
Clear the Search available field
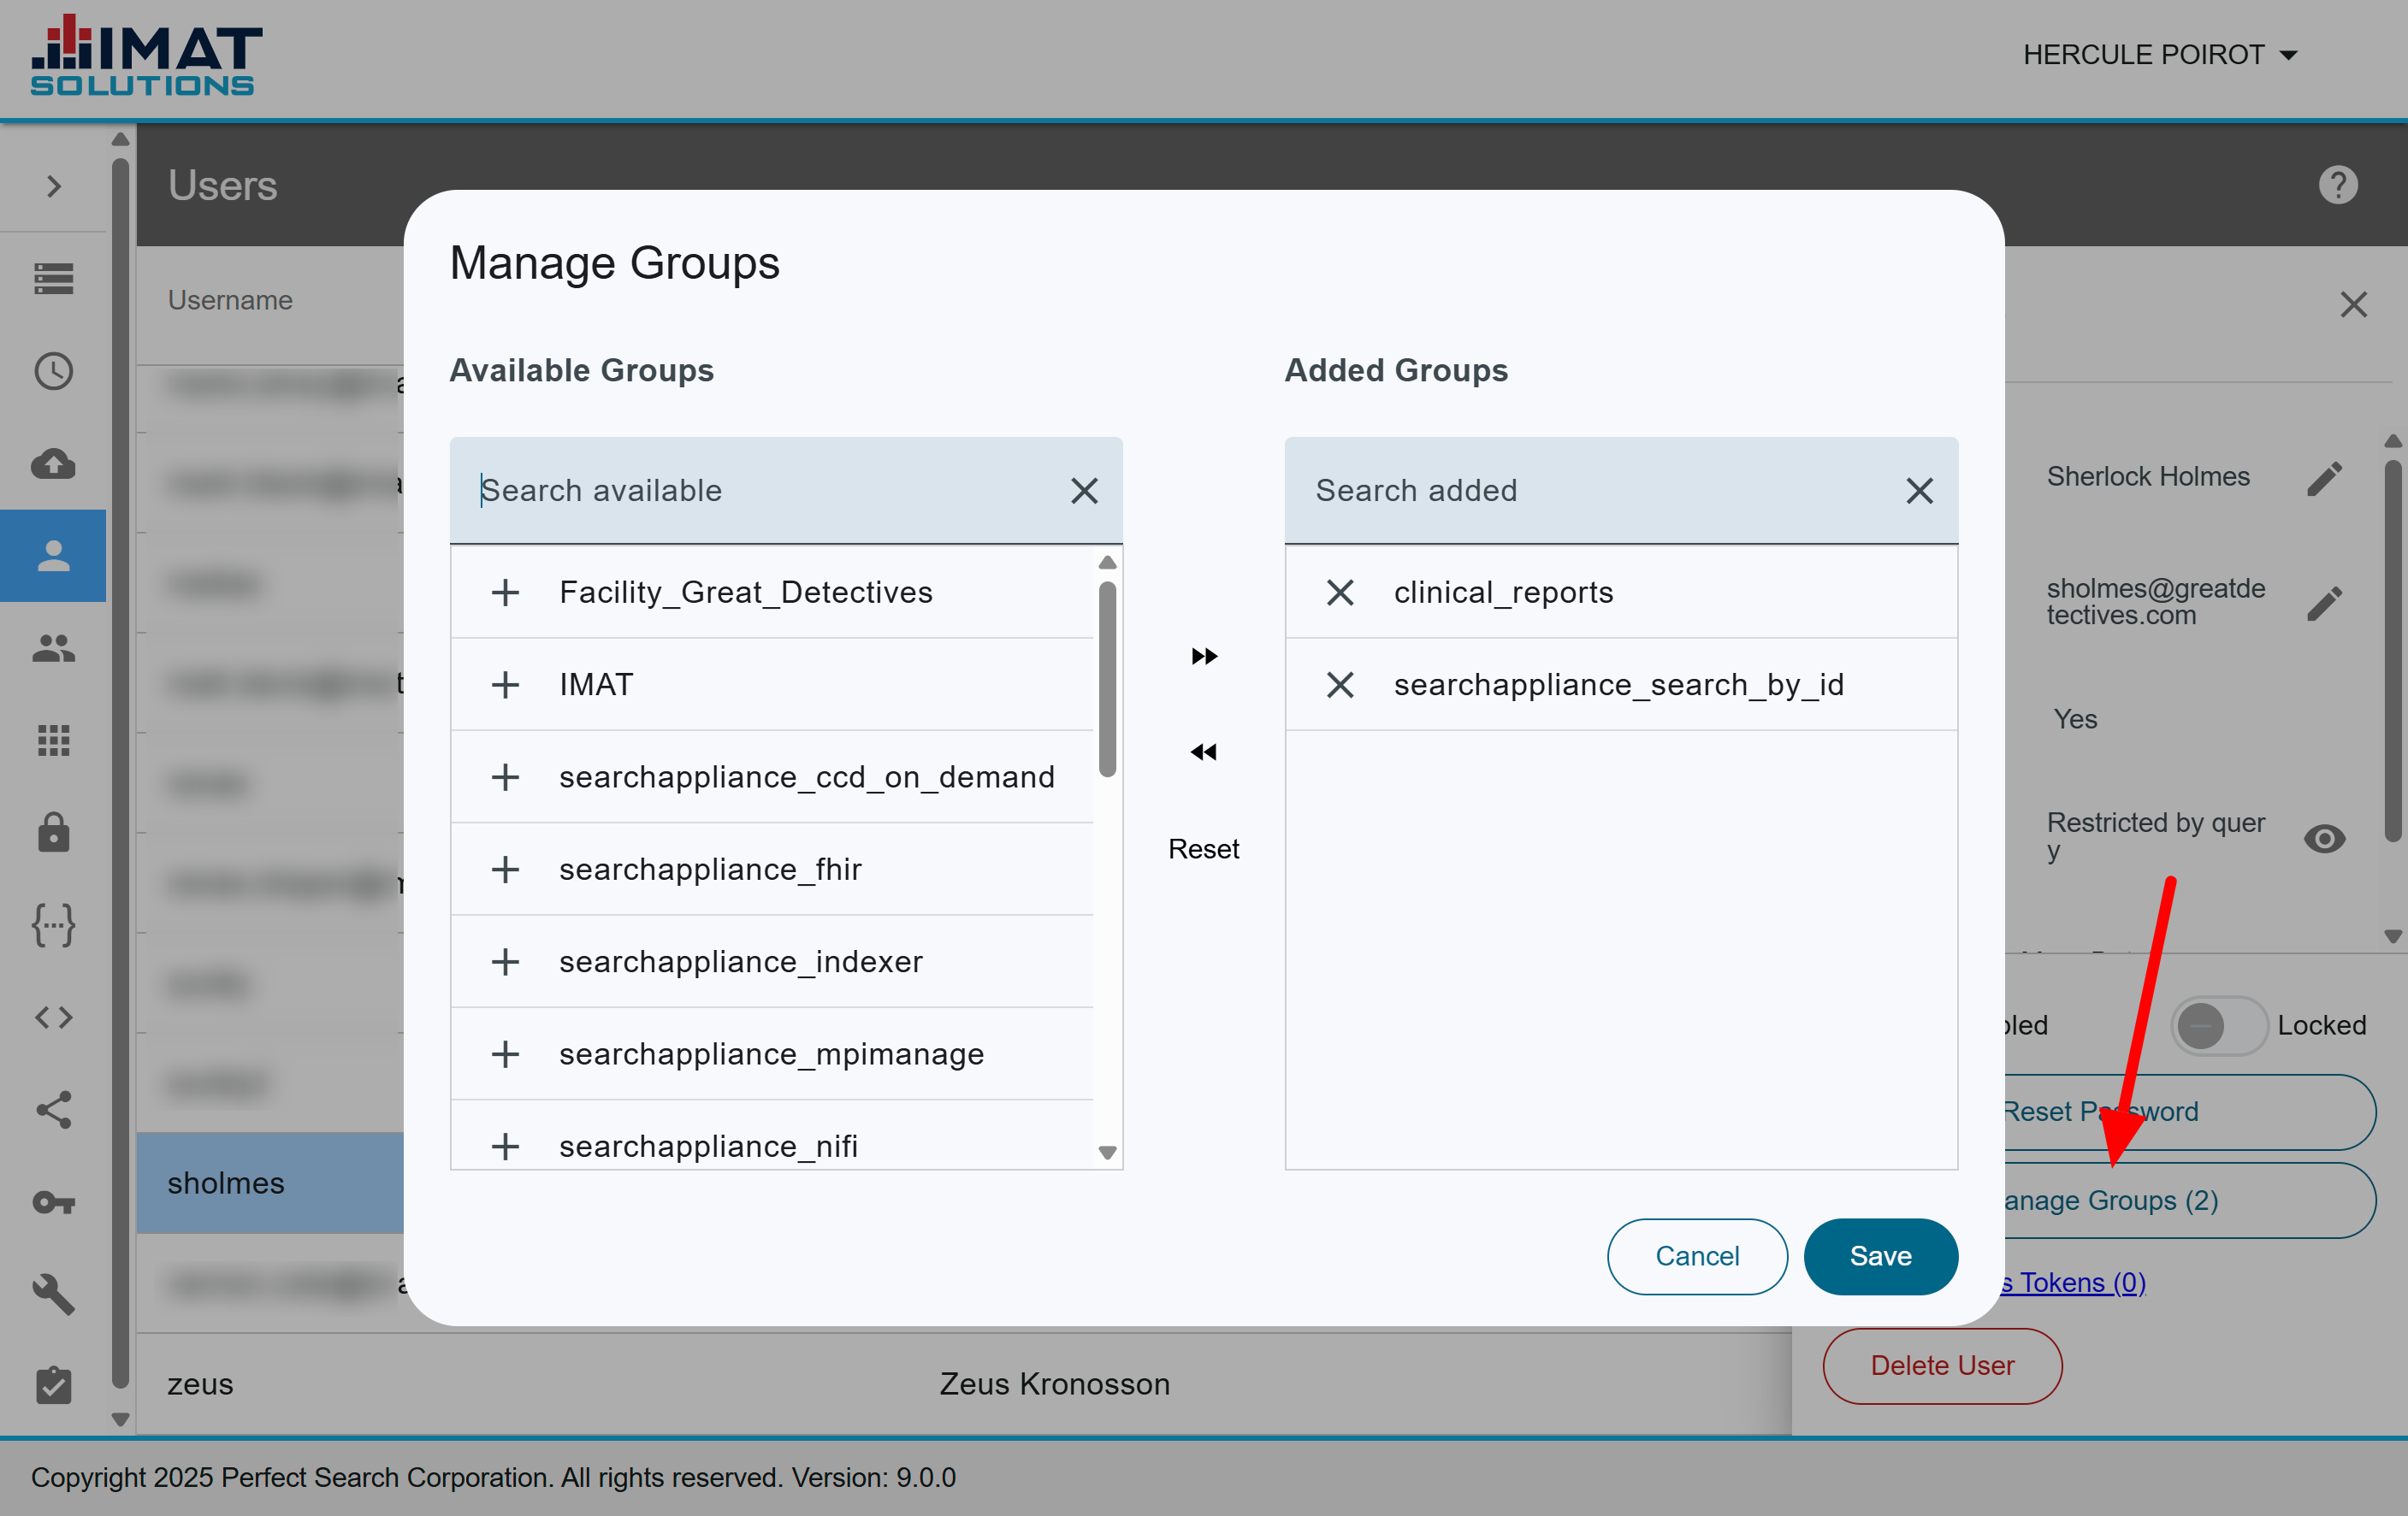pyautogui.click(x=1084, y=491)
